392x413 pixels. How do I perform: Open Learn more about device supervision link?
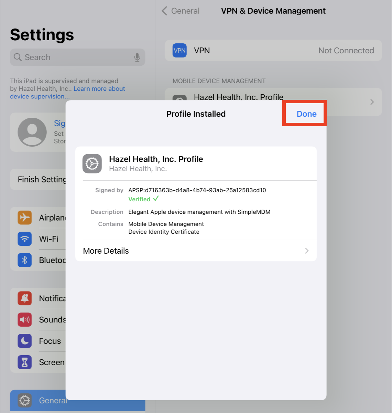[x=67, y=93]
